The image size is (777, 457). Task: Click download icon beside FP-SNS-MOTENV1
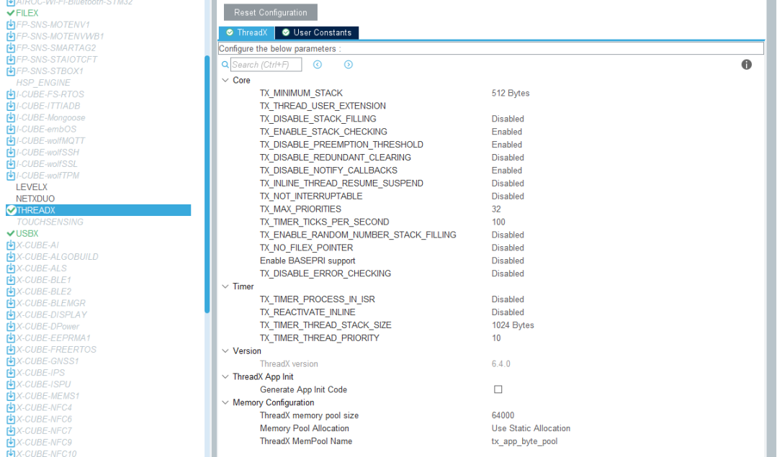(x=10, y=24)
